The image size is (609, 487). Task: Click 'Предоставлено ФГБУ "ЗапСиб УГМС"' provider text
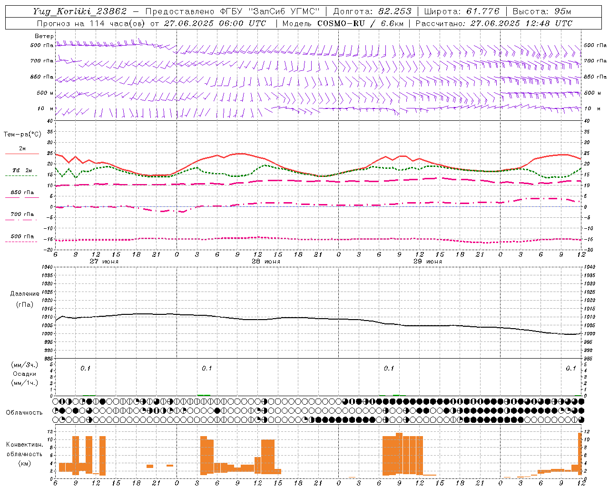pyautogui.click(x=232, y=11)
